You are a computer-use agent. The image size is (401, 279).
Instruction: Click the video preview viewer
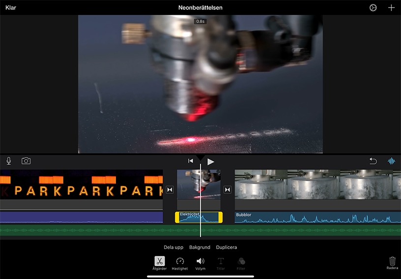coord(200,84)
